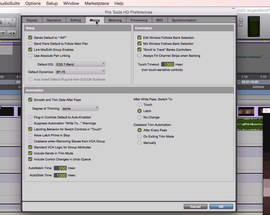Image resolution: width=270 pixels, height=215 pixels.
Task: Expand the Degree of Thinning dropdown
Action: pyautogui.click(x=80, y=108)
